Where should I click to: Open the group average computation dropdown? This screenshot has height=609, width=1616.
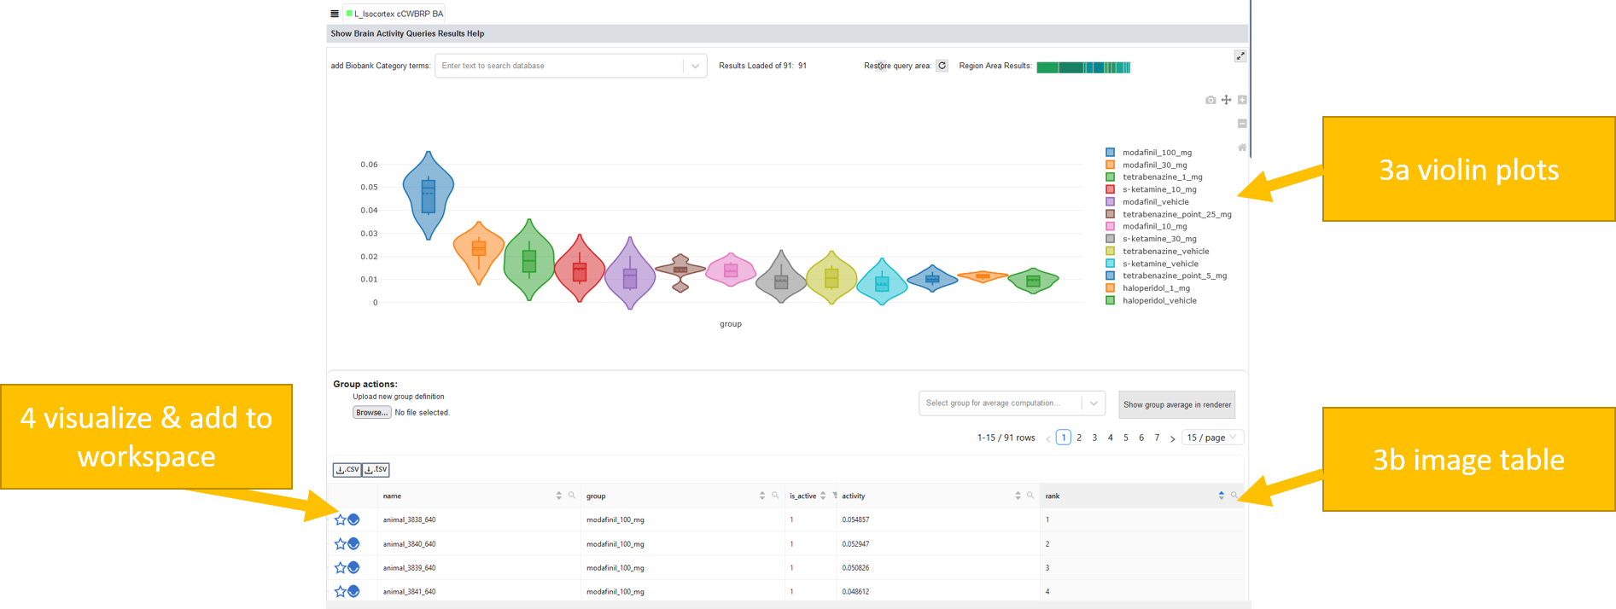(x=1094, y=403)
